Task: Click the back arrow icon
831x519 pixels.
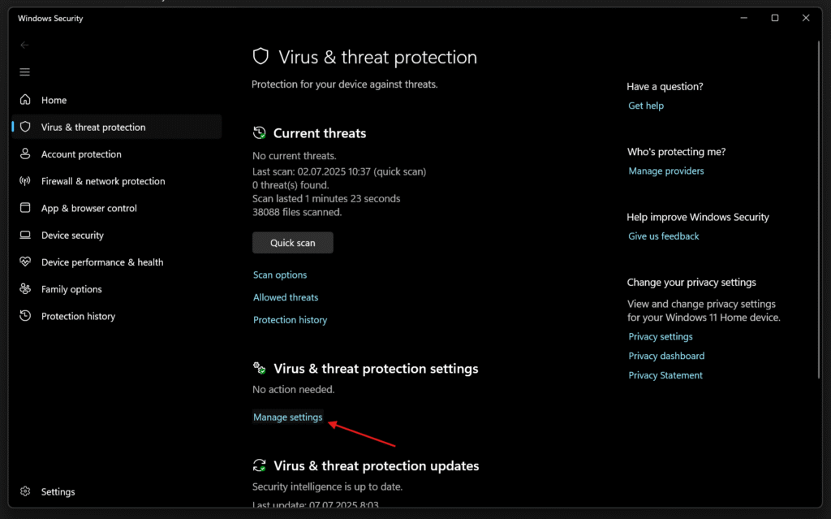Action: pos(24,45)
